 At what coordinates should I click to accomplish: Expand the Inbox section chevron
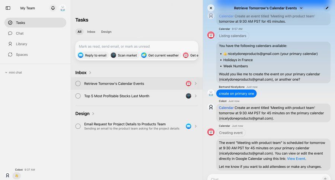click(90, 73)
